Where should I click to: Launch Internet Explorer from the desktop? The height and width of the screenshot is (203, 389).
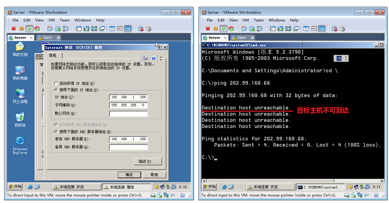pos(20,141)
